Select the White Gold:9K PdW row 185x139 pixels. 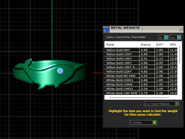click(x=141, y=76)
